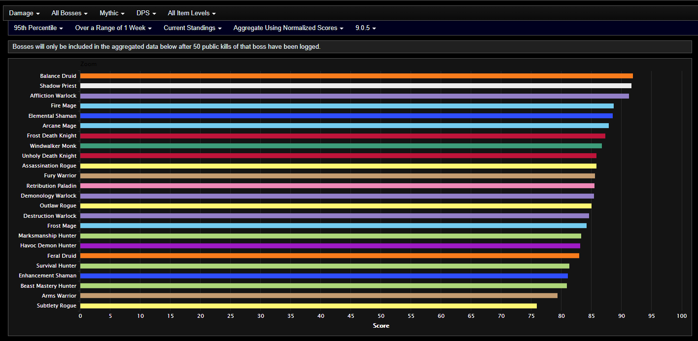Click the Survival Hunter bar
698x341 pixels.
325,266
